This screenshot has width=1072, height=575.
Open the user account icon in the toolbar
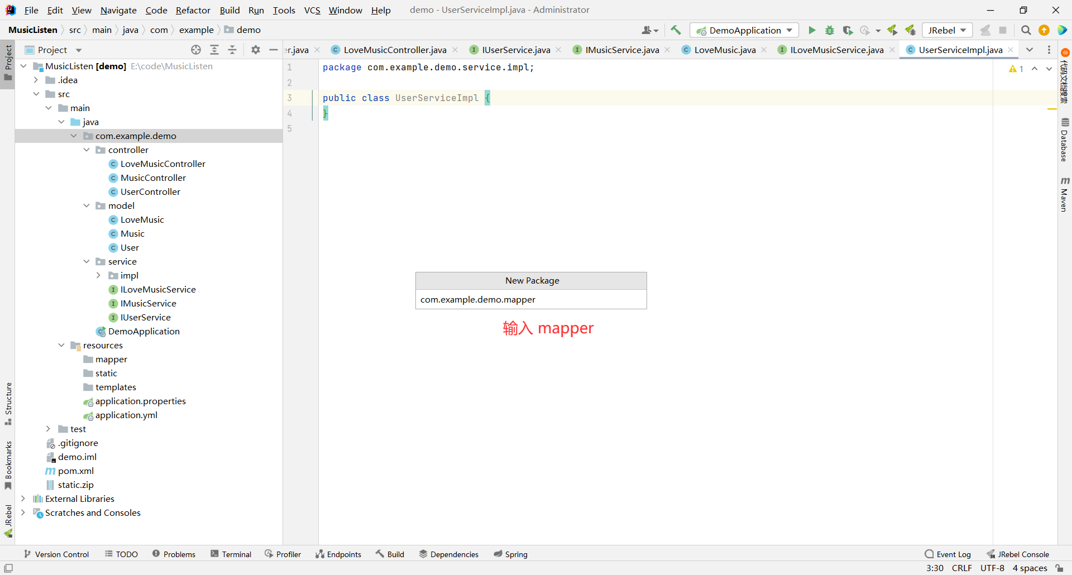[x=649, y=30]
